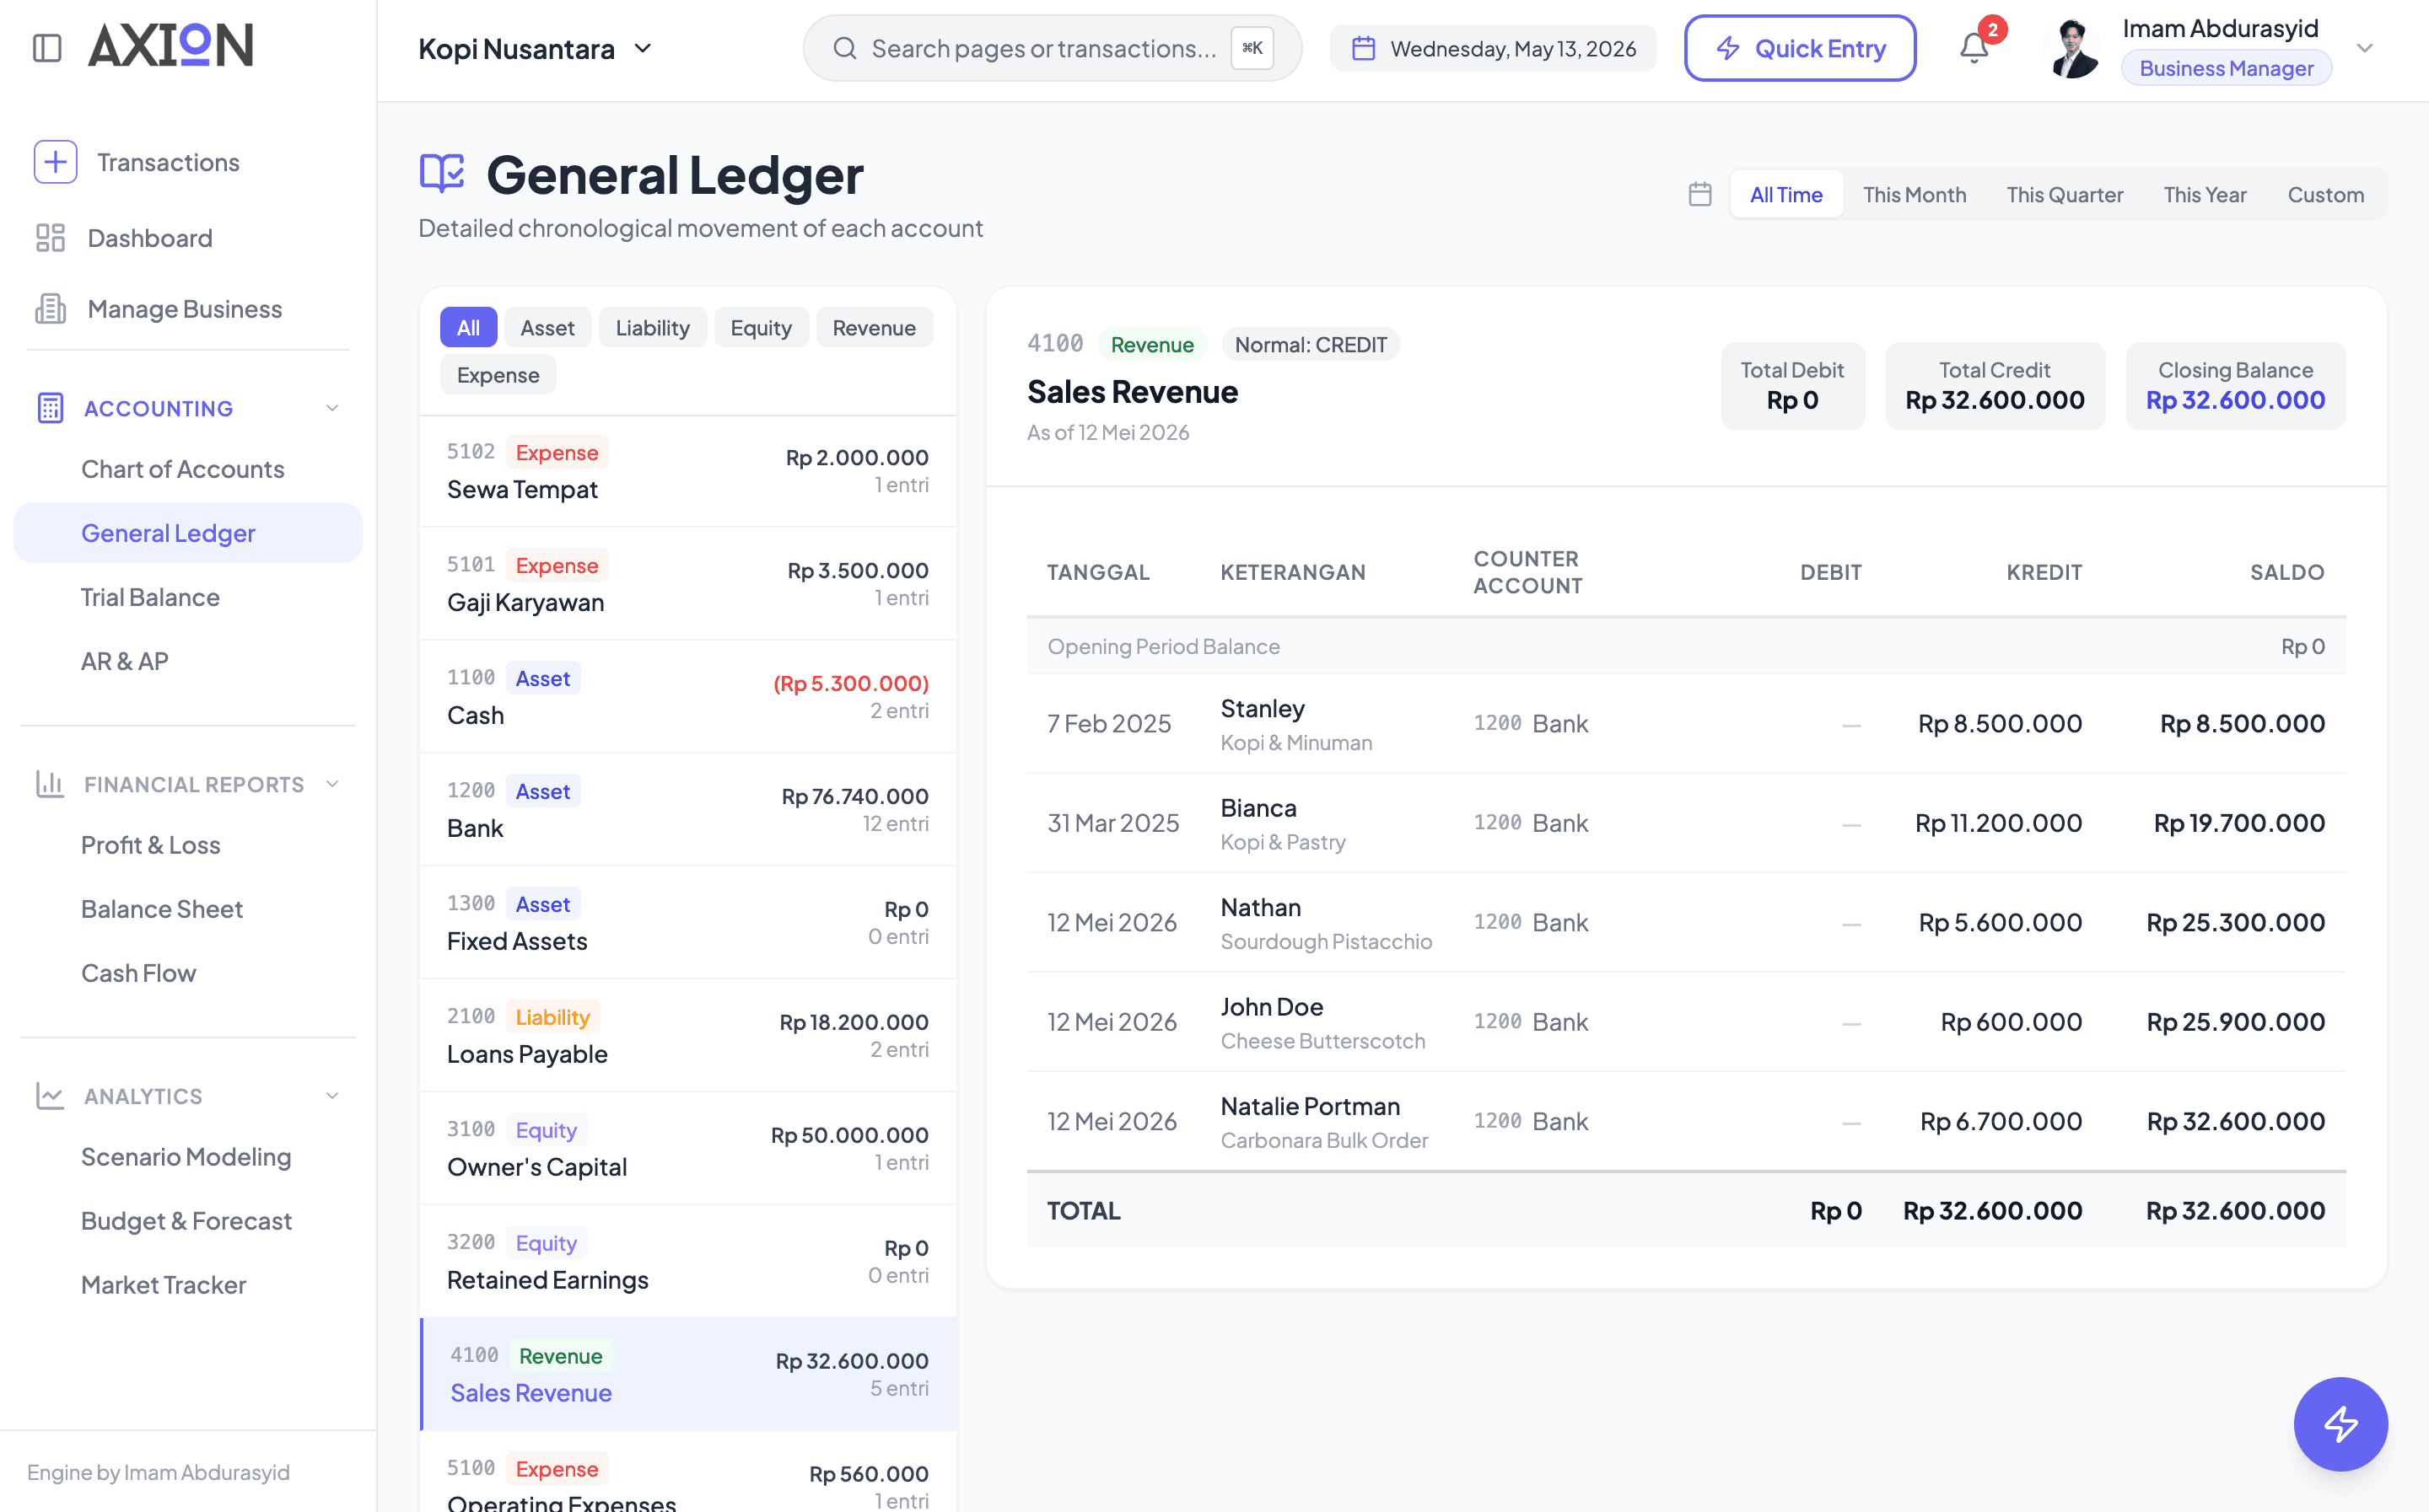This screenshot has height=1512, width=2429.
Task: Collapse the Financial Reports section chevron
Action: (332, 784)
